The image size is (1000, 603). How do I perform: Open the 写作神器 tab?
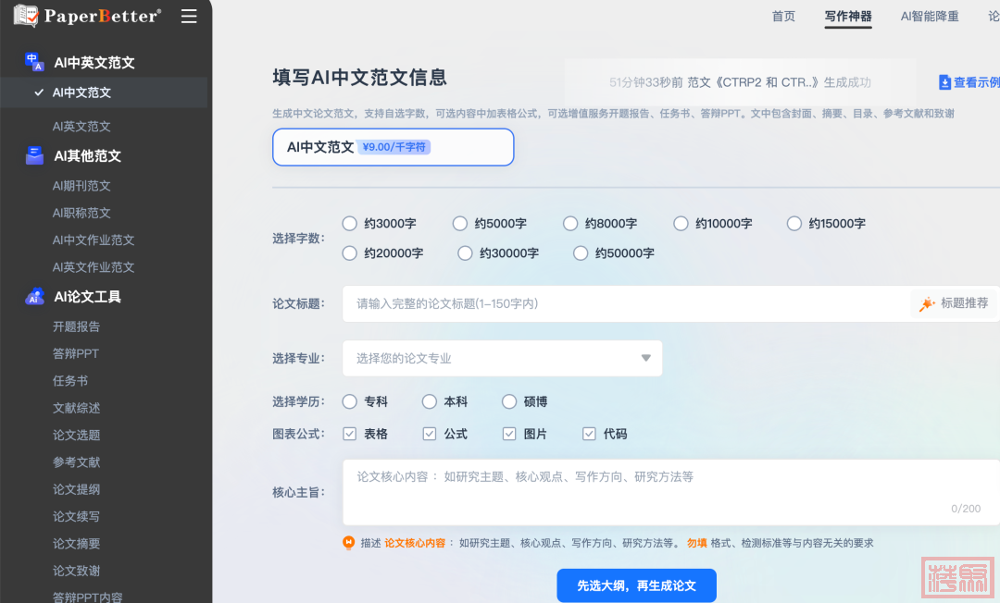[847, 17]
